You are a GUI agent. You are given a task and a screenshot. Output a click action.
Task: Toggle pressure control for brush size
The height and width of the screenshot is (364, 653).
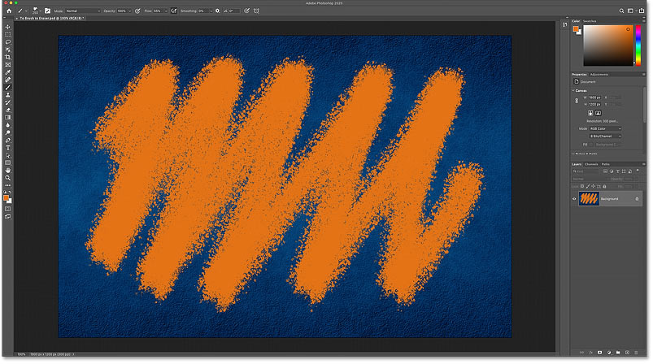[246, 11]
